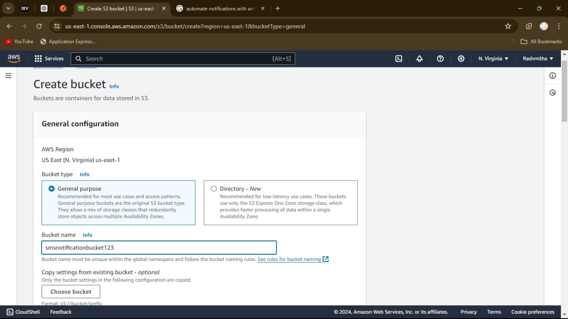Close the Create S3 bucket tab
The image size is (568, 319).
[x=164, y=8]
